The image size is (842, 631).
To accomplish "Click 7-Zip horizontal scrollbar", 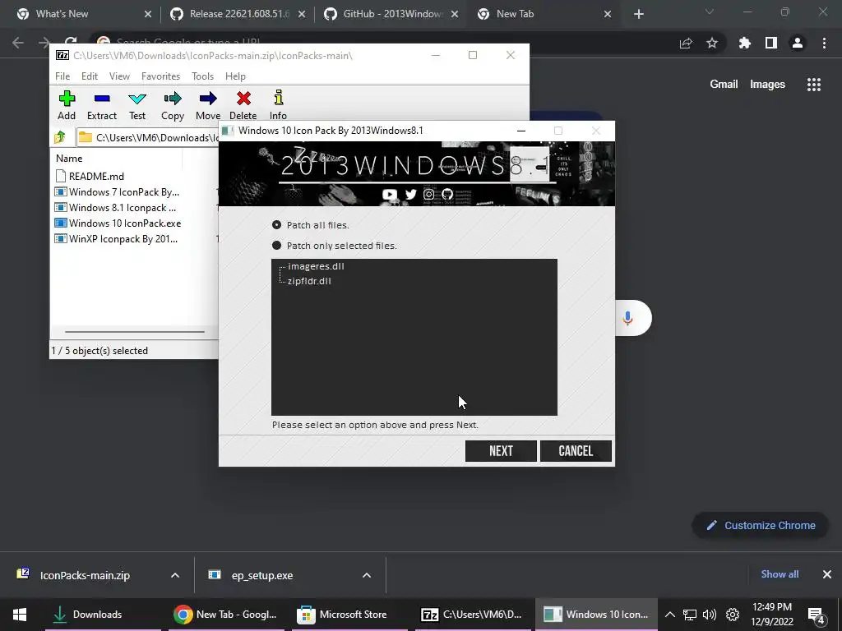I will pyautogui.click(x=134, y=332).
